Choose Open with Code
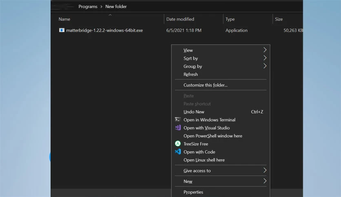Screen dimensions: 341x197 point(221,152)
